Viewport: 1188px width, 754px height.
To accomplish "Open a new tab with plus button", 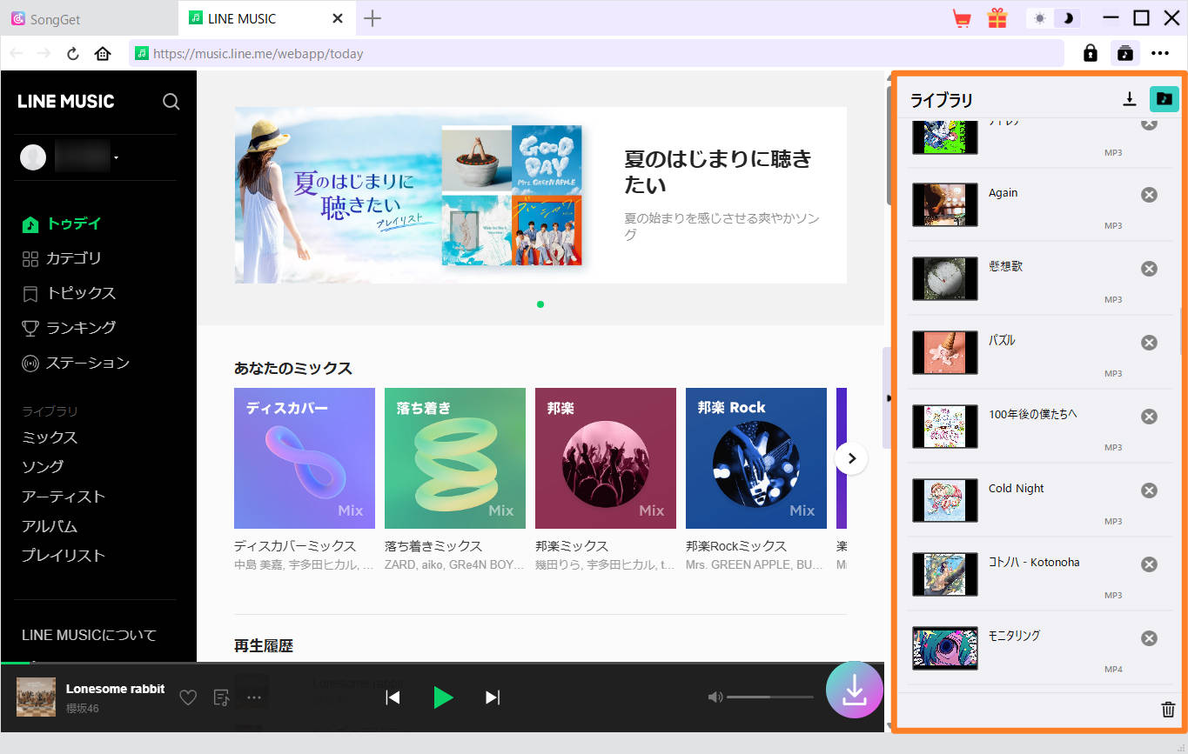I will [x=373, y=18].
